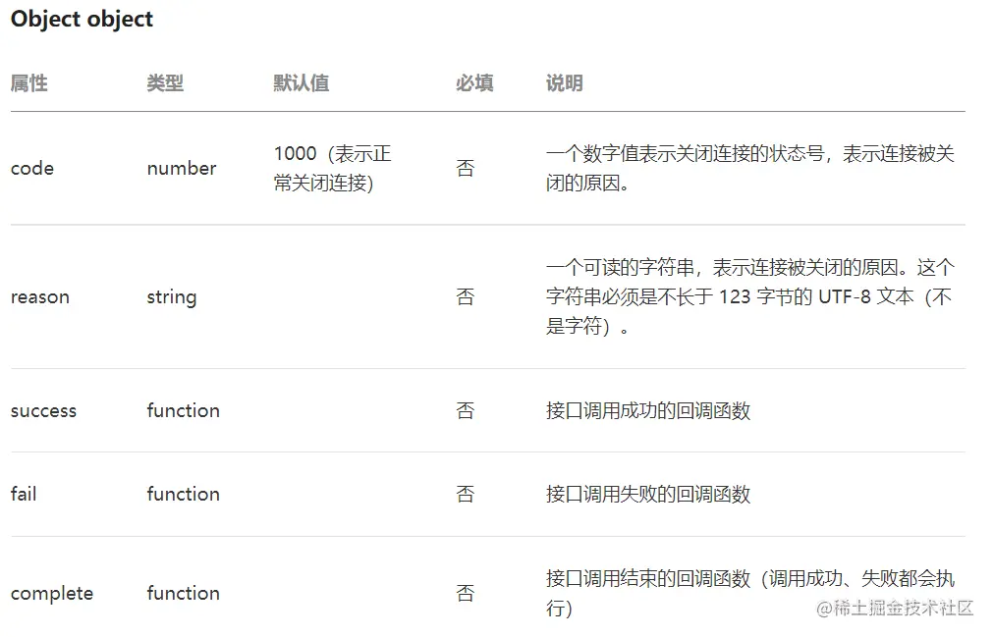Select the 类型 column header
Viewport: 993px width, 637px height.
pyautogui.click(x=165, y=82)
